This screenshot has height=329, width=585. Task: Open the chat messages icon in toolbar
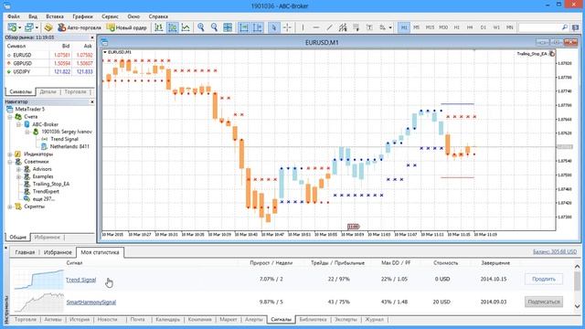pos(576,27)
